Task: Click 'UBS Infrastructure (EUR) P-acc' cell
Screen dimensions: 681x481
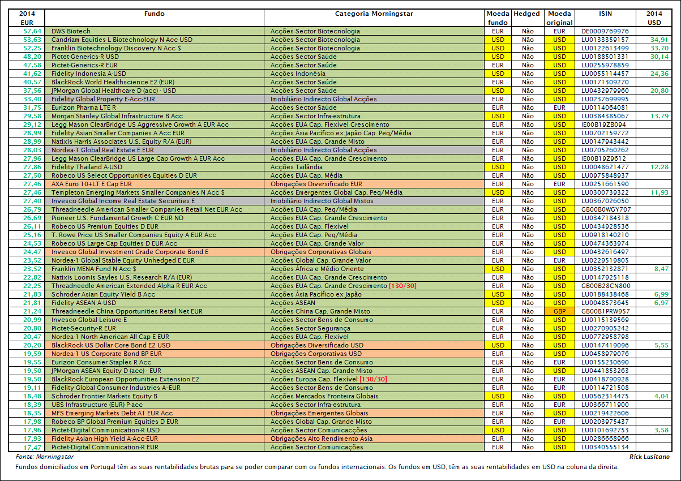Action: pos(155,405)
